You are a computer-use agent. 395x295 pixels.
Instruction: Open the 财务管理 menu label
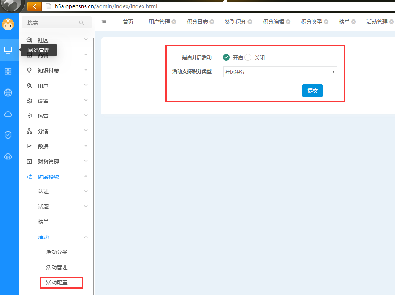[x=48, y=162]
